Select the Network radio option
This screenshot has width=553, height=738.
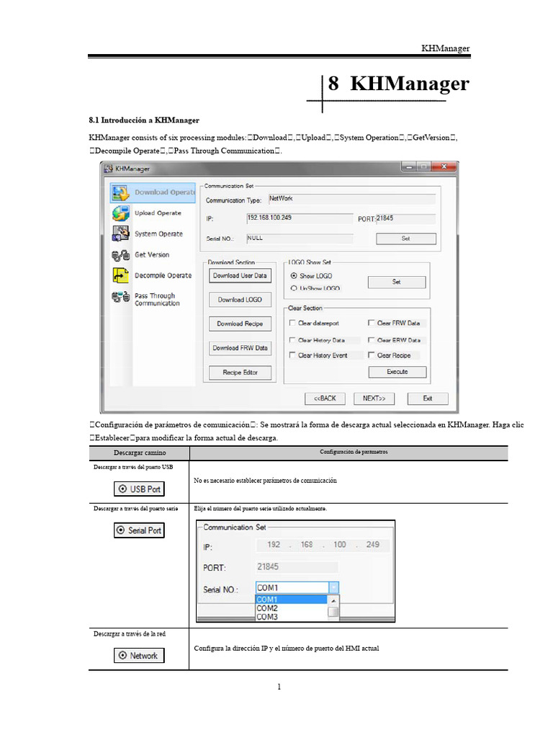[139, 656]
